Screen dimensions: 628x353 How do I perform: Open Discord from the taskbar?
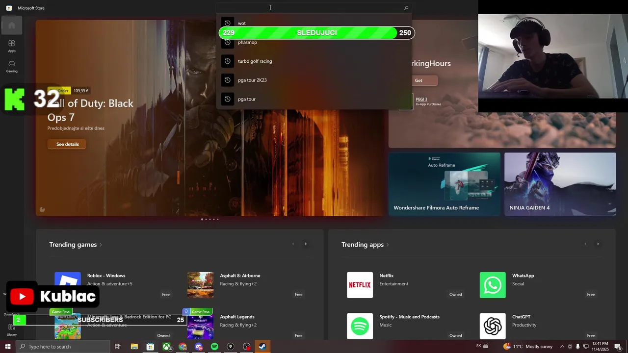[198, 347]
